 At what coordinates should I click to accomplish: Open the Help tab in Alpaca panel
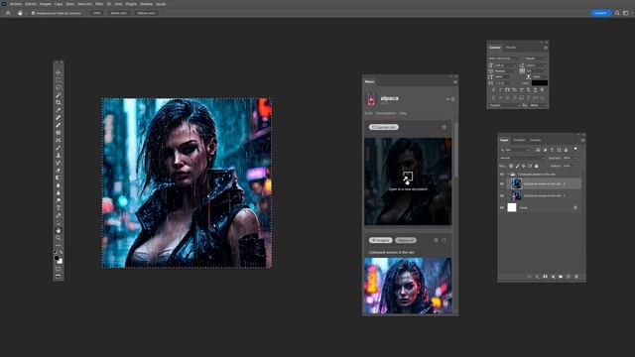click(x=403, y=113)
